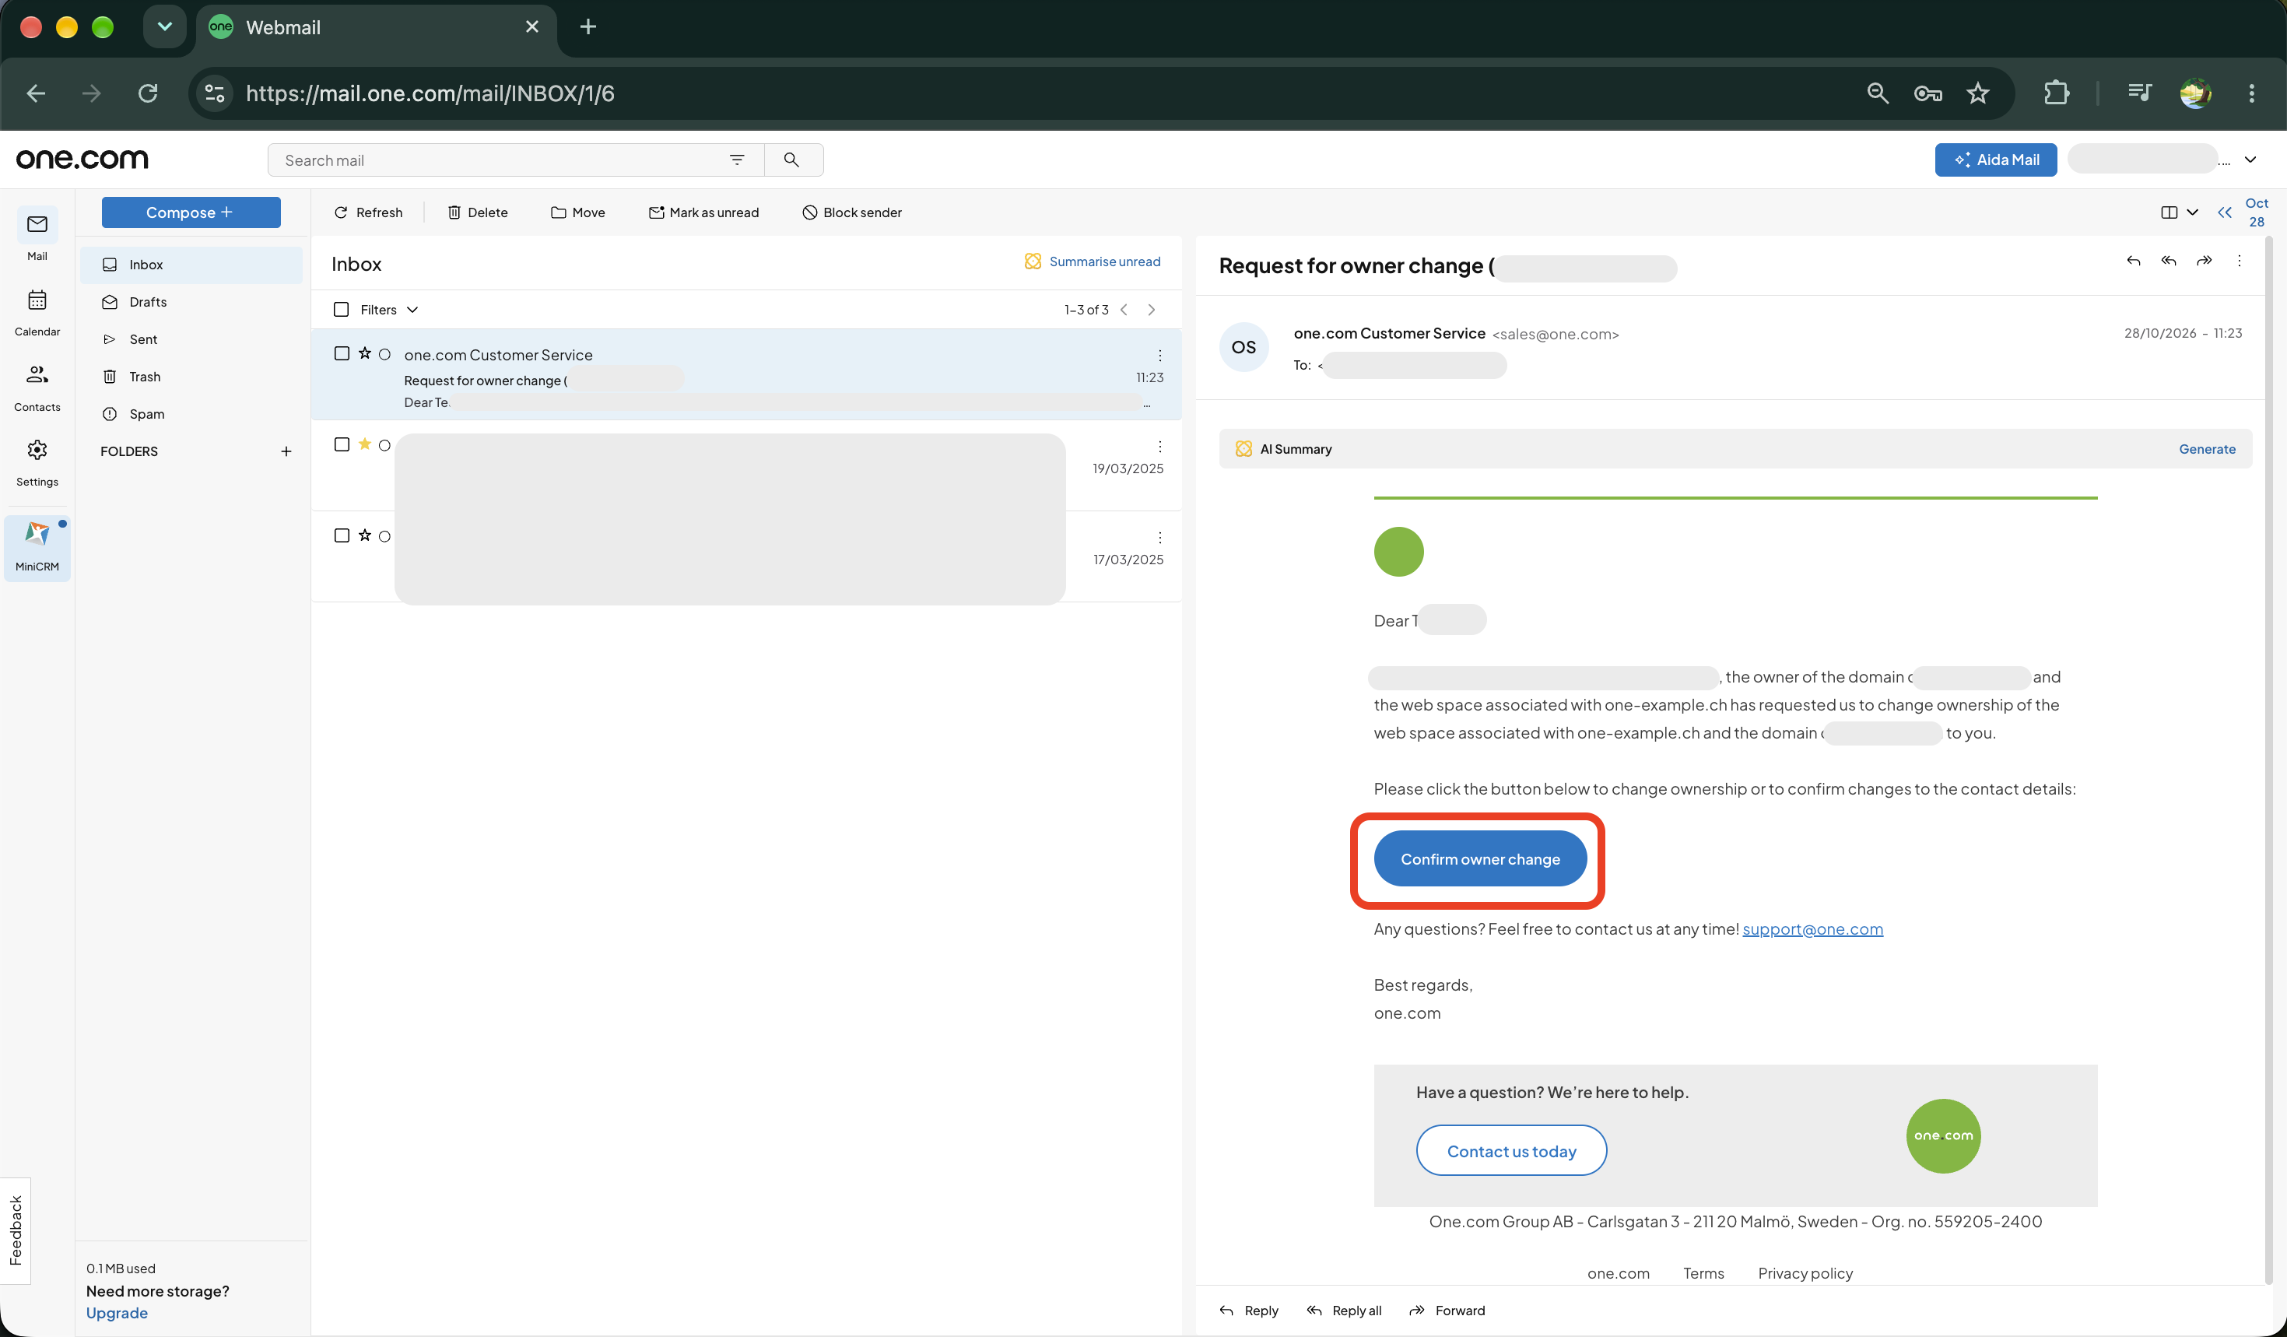
Task: Click the reply-all icon in email header
Action: pyautogui.click(x=2168, y=261)
